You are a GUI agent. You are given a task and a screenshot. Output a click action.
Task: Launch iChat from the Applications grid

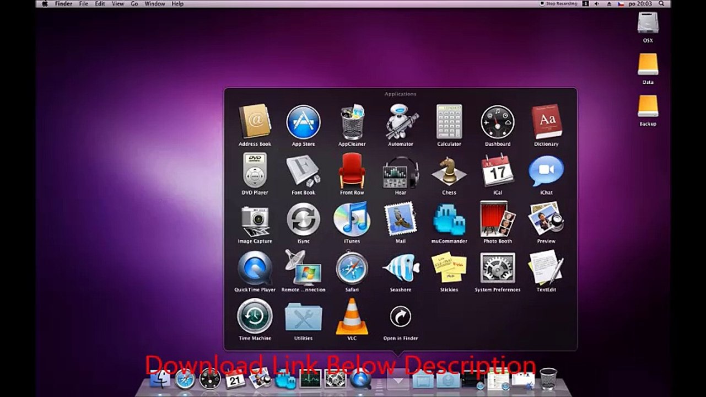coord(546,171)
